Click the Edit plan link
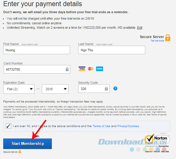 coord(140,28)
